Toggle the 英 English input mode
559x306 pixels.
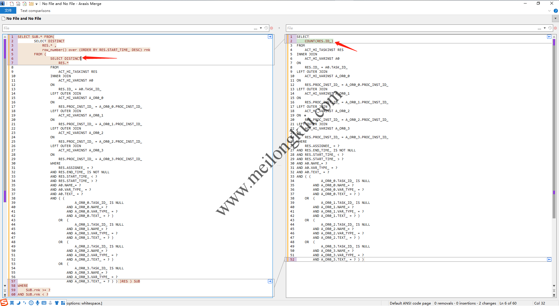tap(12, 303)
